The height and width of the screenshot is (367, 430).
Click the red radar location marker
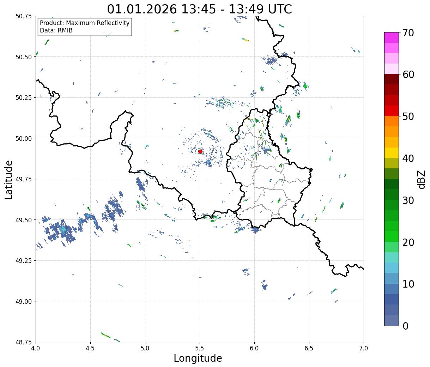click(200, 151)
